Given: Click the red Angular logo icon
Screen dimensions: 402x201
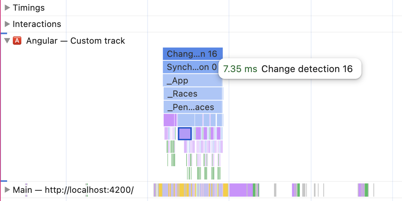Looking at the screenshot, I should click(17, 41).
